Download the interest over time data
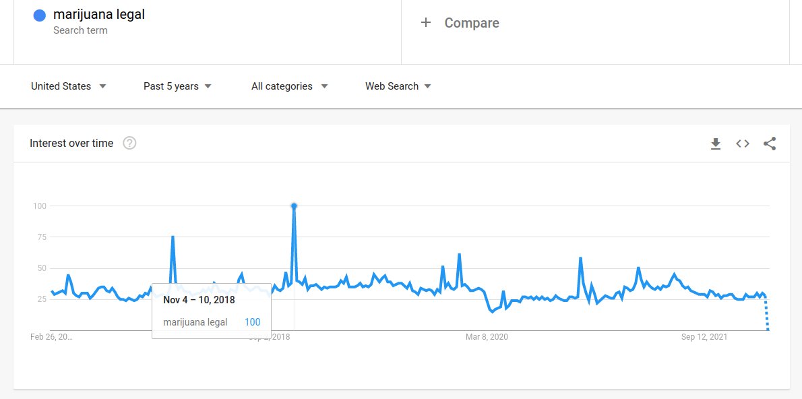The height and width of the screenshot is (399, 802). point(716,144)
